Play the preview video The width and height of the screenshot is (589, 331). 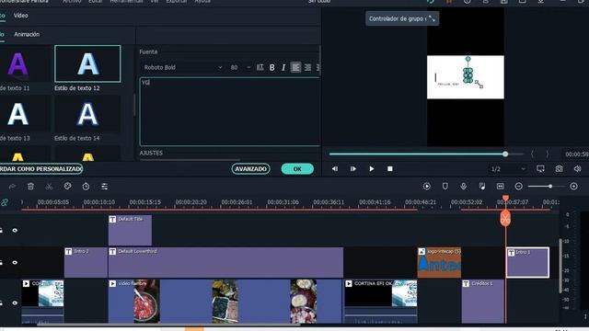click(x=372, y=169)
